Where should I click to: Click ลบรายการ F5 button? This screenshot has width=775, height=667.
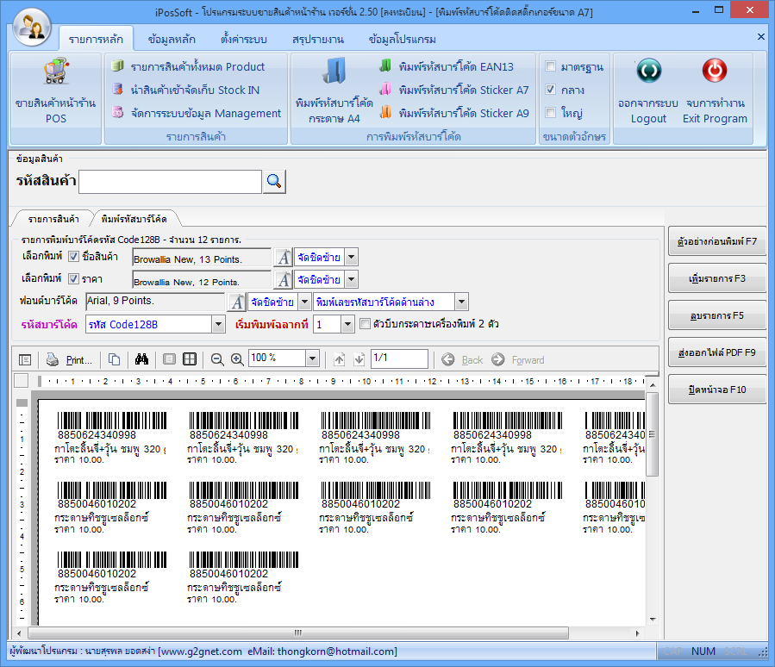[x=716, y=315]
